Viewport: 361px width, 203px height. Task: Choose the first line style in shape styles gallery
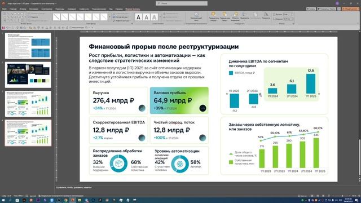pyautogui.click(x=56, y=17)
